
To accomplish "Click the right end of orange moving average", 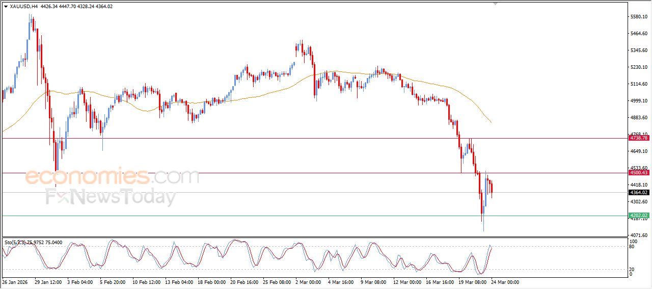I will click(x=491, y=122).
